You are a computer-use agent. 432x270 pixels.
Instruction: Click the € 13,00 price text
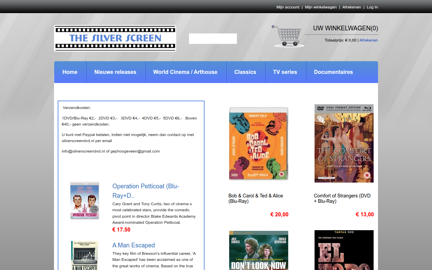point(365,215)
